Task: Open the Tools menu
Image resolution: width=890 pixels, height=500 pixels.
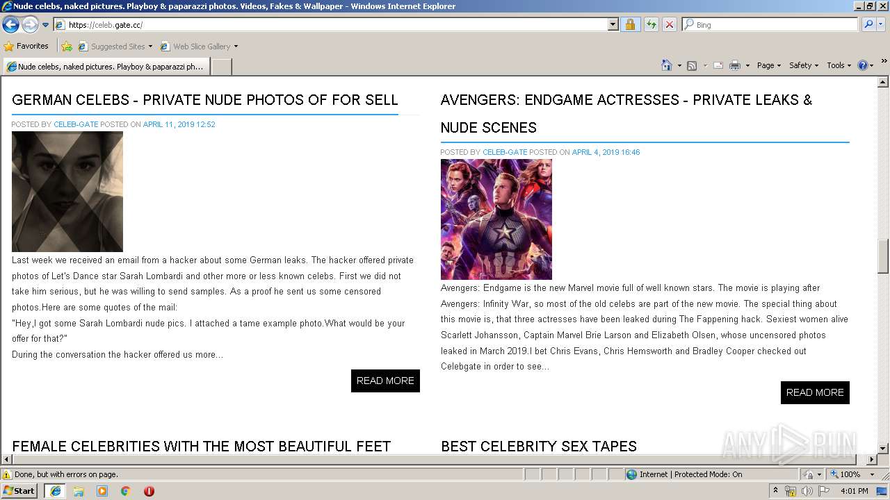Action: pyautogui.click(x=839, y=65)
